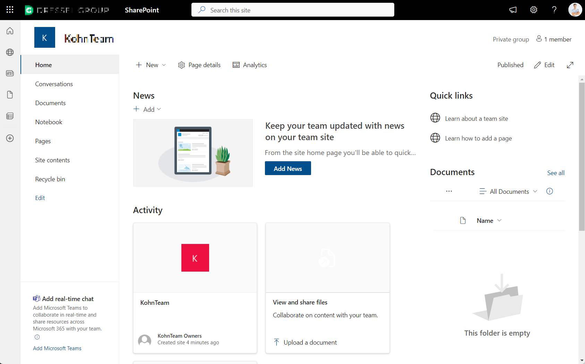Switch to the Conversations navigation item

54,84
